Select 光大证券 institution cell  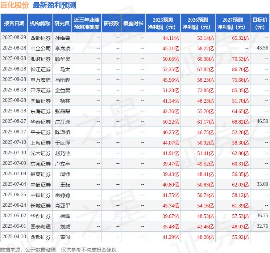click(x=41, y=153)
